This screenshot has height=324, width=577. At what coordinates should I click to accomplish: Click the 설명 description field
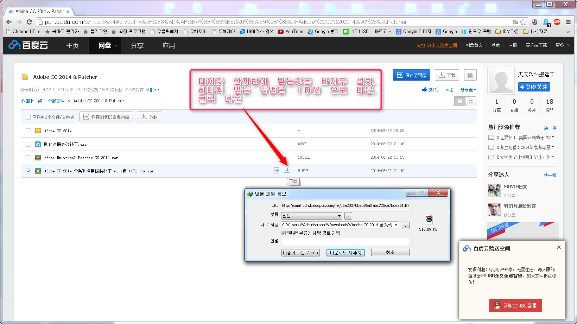(x=345, y=241)
